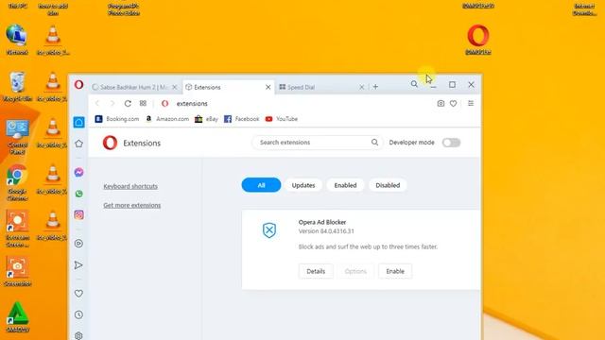Click the Opera Ad Blocker shield icon
Image resolution: width=605 pixels, height=340 pixels.
coord(269,230)
